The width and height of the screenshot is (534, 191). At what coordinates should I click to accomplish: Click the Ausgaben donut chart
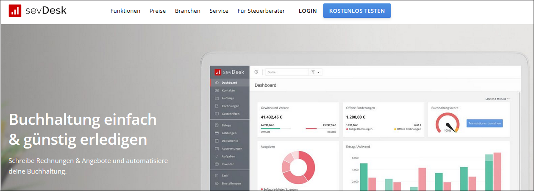298,167
